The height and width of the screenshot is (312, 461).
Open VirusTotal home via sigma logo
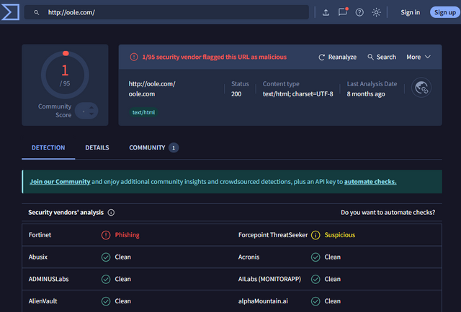pyautogui.click(x=10, y=12)
